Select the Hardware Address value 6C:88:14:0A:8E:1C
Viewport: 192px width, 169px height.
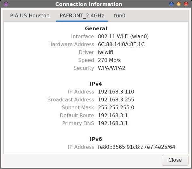[x=121, y=44]
